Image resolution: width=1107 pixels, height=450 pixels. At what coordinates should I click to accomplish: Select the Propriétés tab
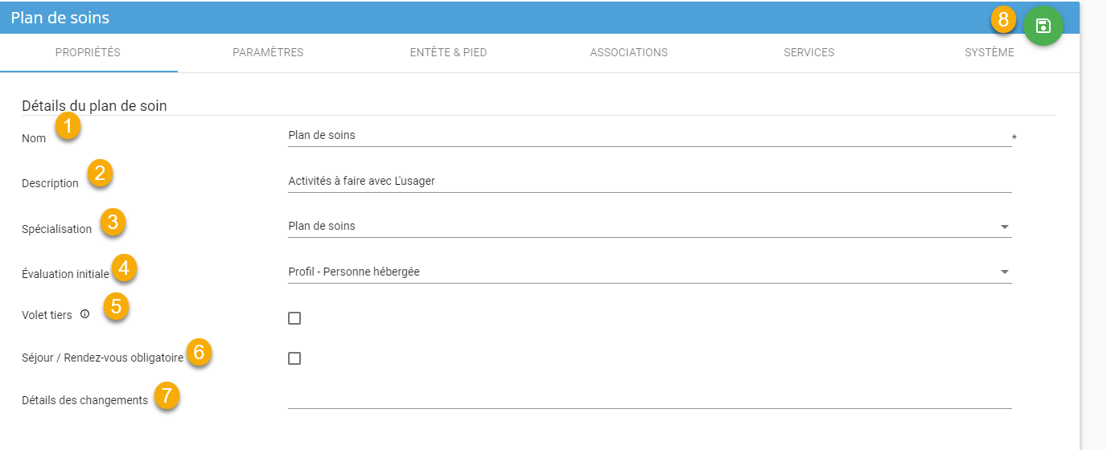pos(88,53)
